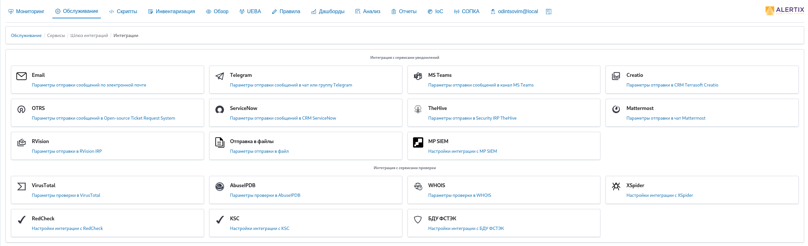The height and width of the screenshot is (246, 808).
Task: Open Creatio CRM sending parameters link
Action: tap(672, 85)
